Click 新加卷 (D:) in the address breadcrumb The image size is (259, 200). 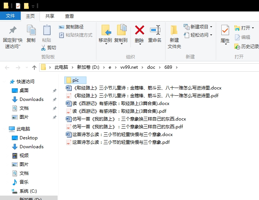(88, 67)
